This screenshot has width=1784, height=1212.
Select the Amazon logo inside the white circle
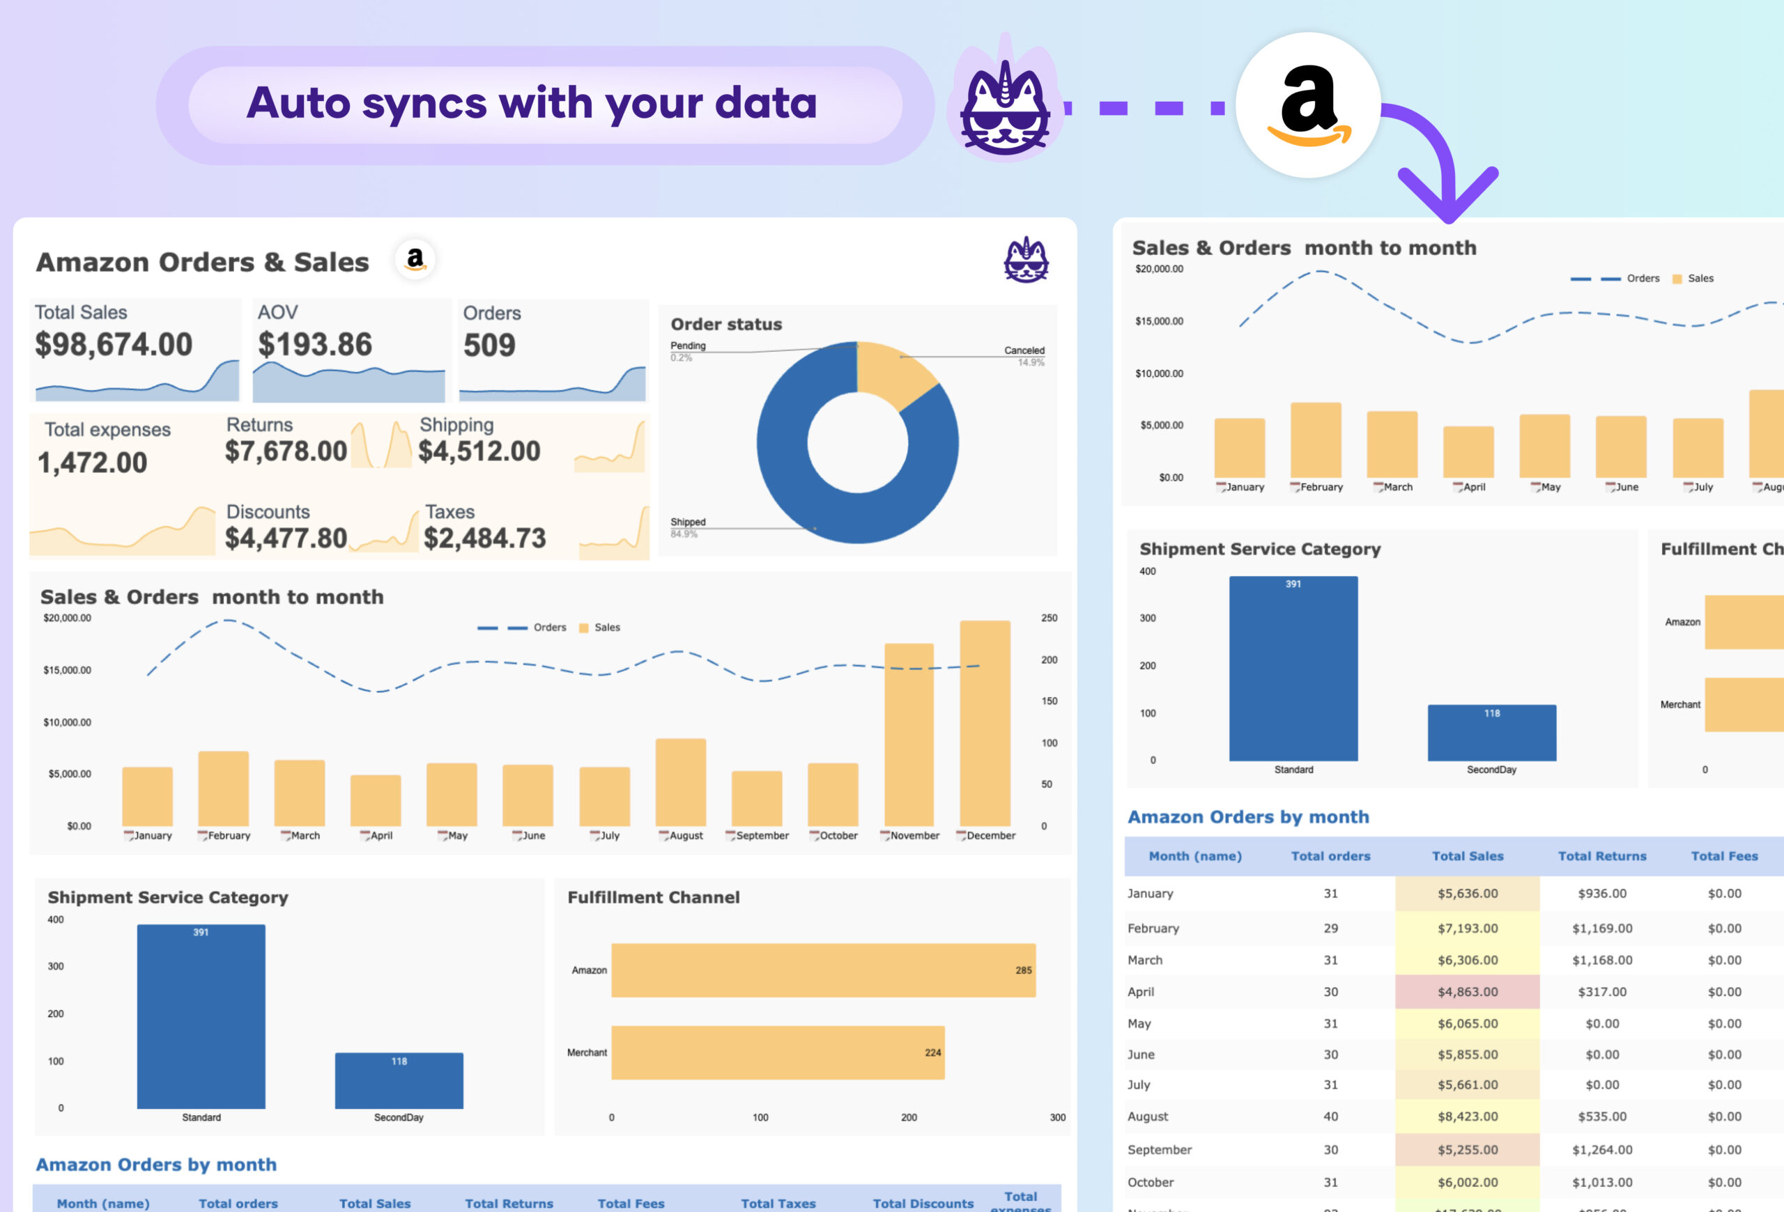click(1309, 105)
